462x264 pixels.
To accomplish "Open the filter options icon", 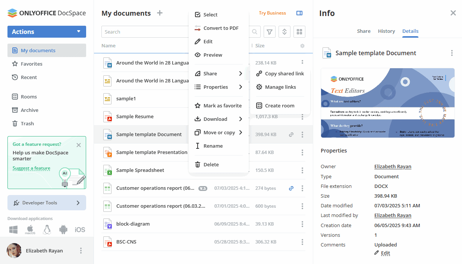I will coord(270,32).
